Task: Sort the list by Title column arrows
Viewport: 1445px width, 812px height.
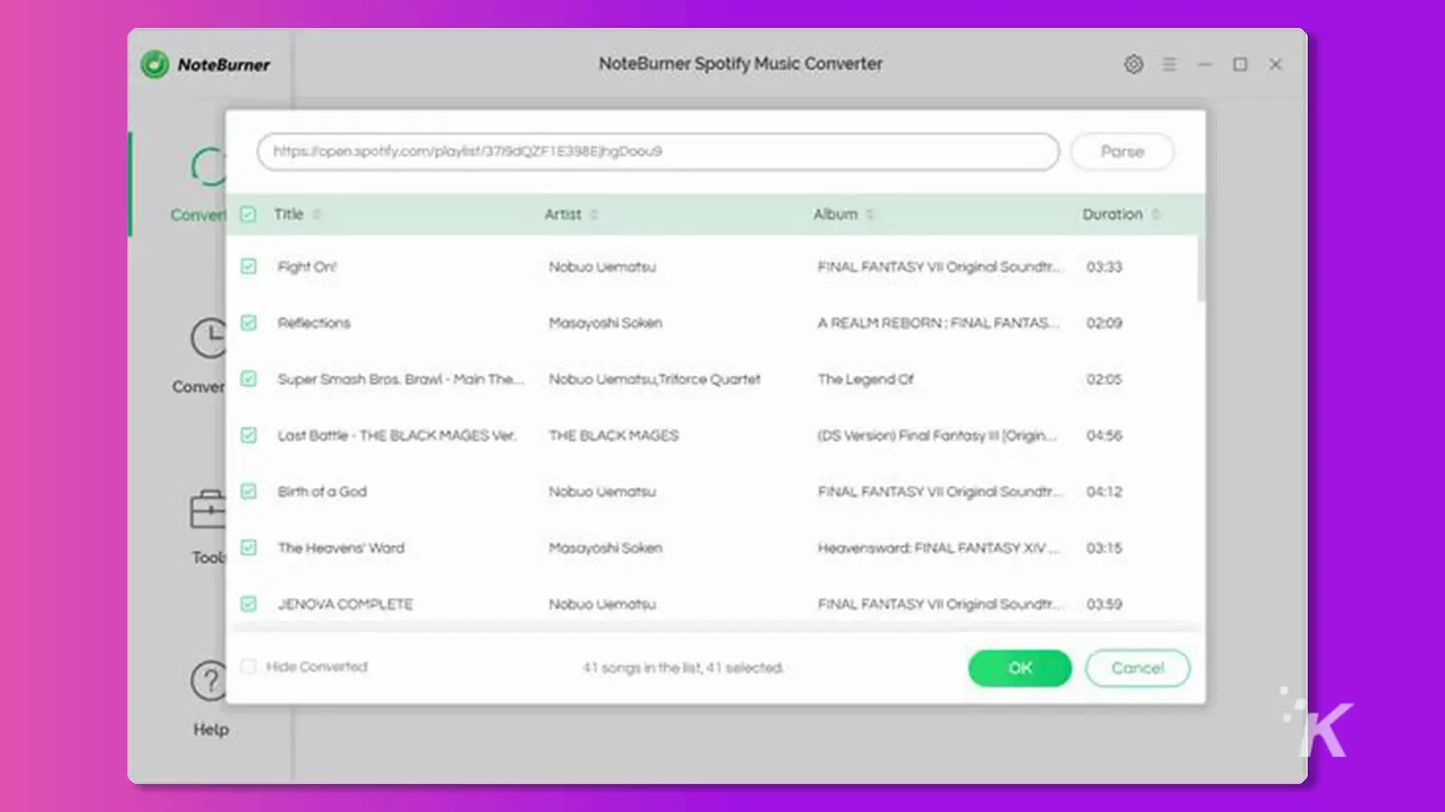Action: click(316, 215)
